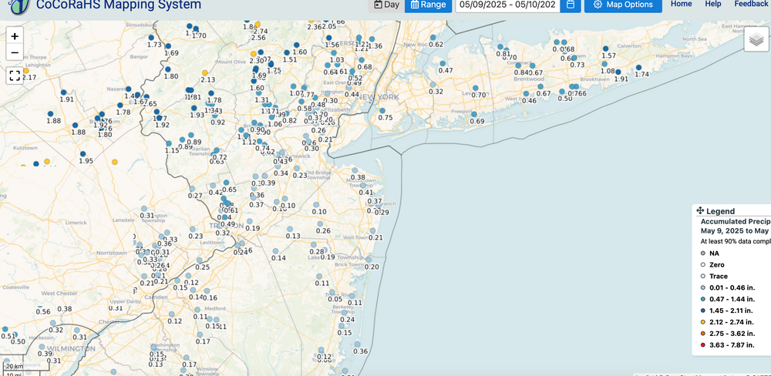Click the 1.45 - 2.11 in. legend entry

pyautogui.click(x=729, y=311)
